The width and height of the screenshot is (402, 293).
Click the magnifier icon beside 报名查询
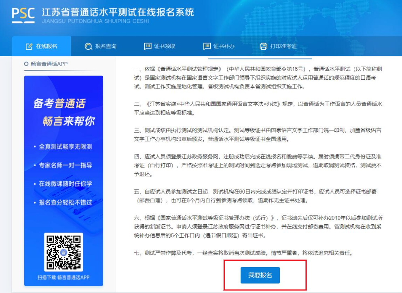[88, 46]
